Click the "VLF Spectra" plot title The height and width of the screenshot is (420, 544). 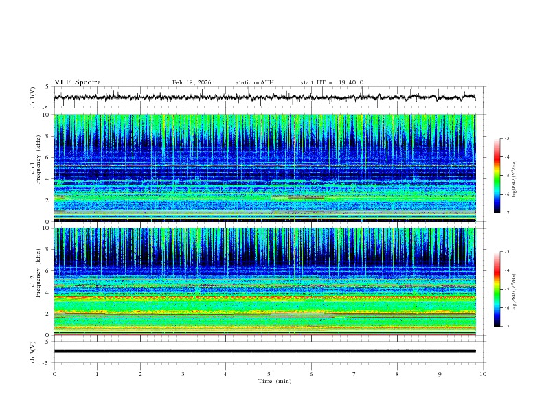pos(78,82)
